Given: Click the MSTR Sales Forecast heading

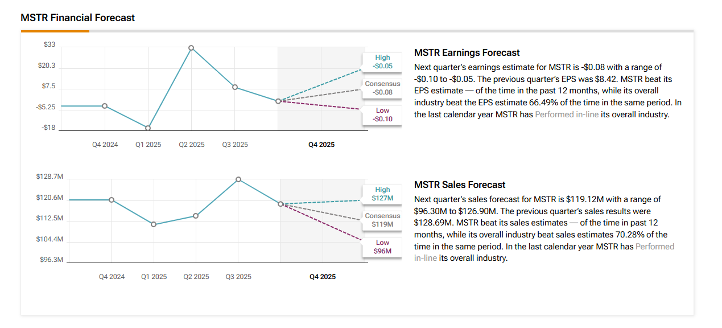Looking at the screenshot, I should coord(460,184).
